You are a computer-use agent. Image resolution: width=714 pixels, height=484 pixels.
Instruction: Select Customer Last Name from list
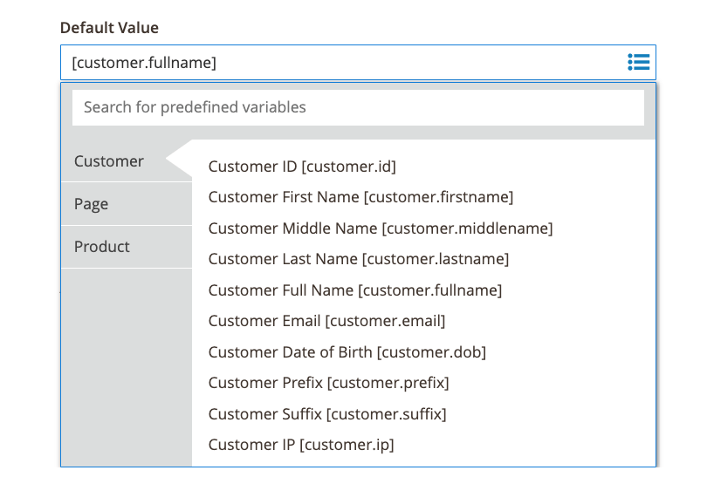[358, 259]
